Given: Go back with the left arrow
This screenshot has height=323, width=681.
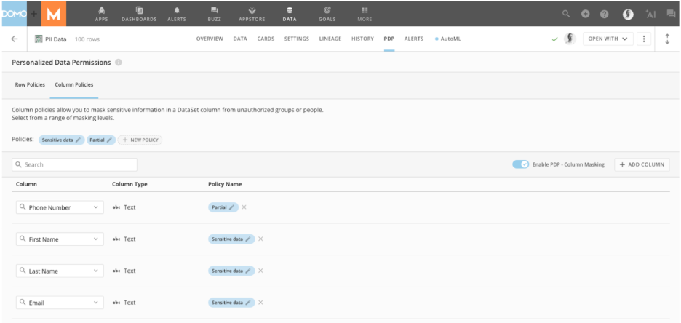Looking at the screenshot, I should [15, 39].
